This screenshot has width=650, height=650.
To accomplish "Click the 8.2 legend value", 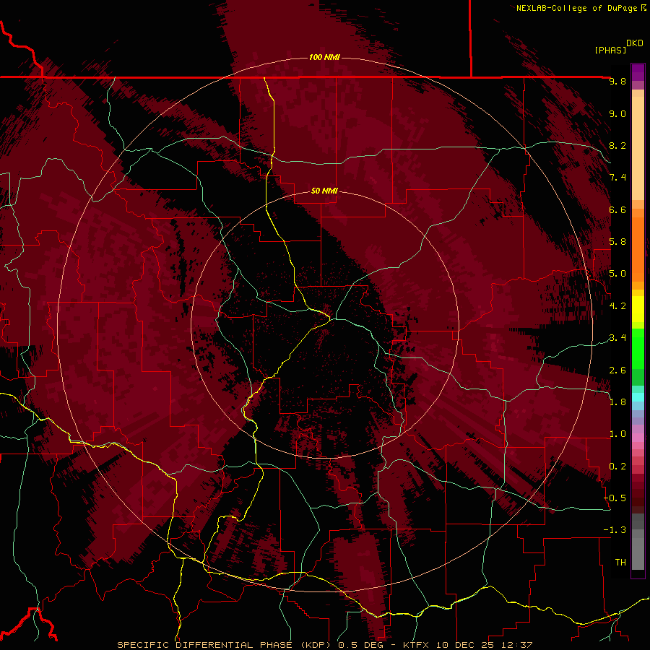I will click(617, 145).
